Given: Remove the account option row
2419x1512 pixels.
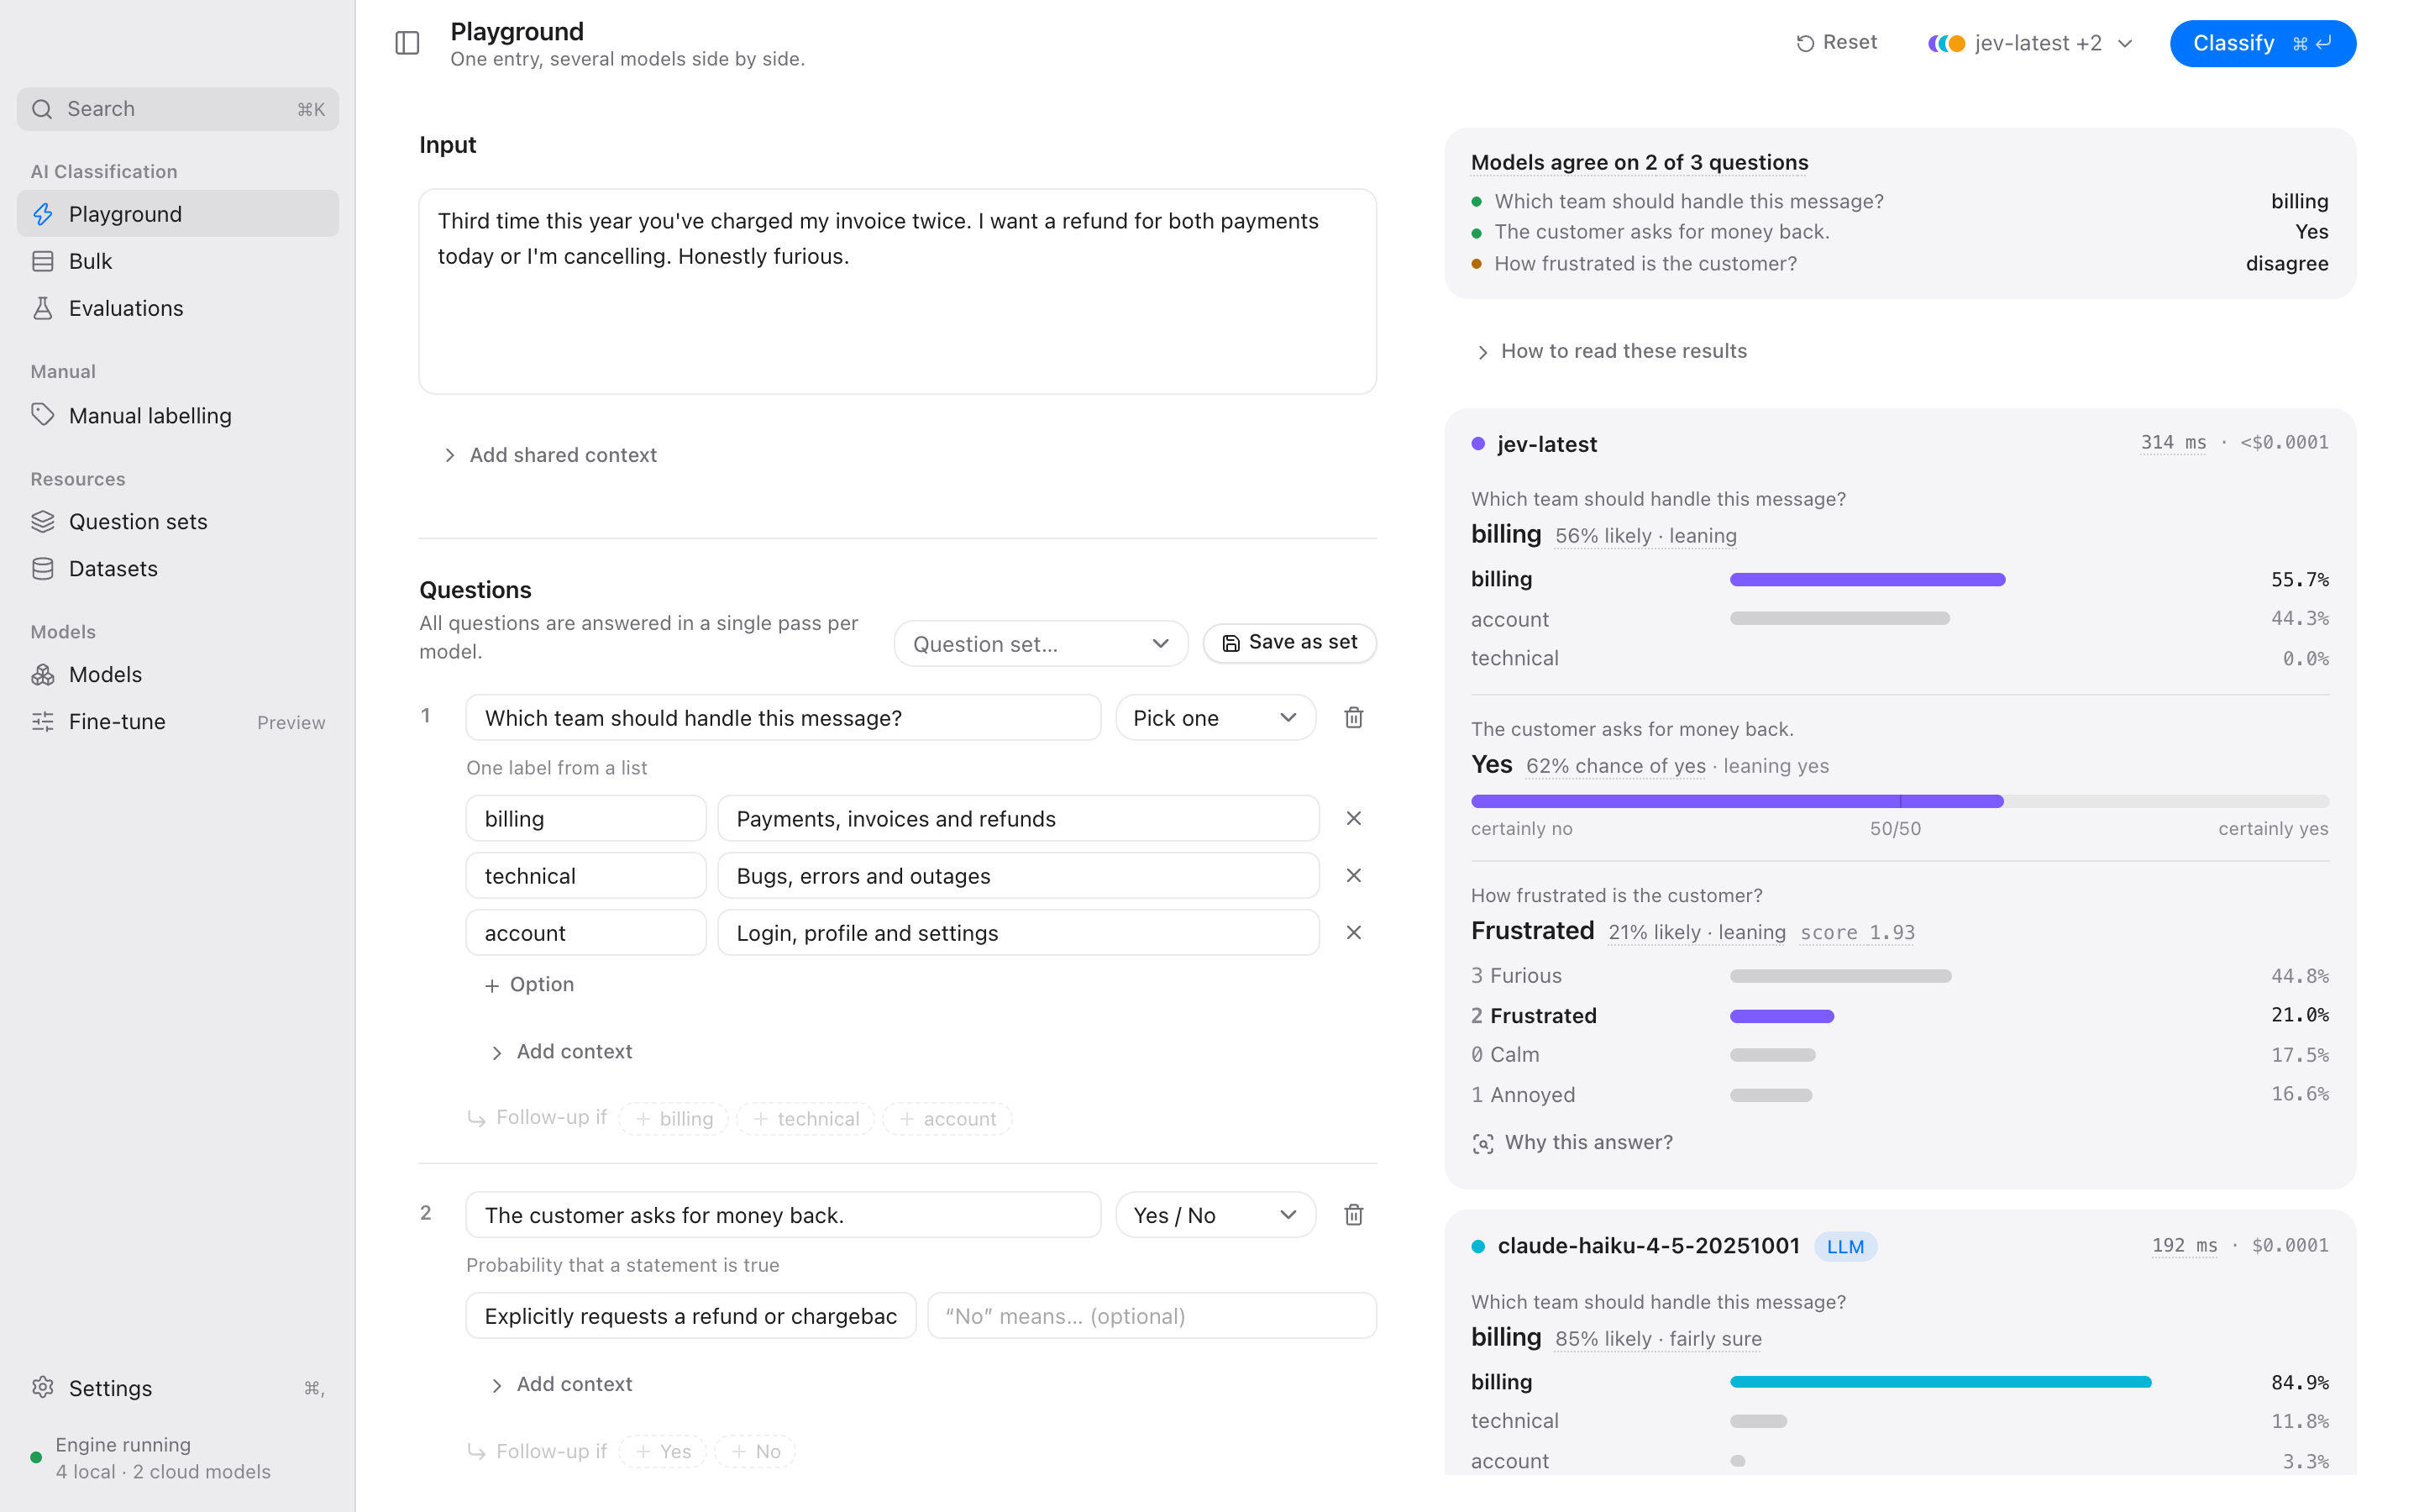Looking at the screenshot, I should 1353,932.
